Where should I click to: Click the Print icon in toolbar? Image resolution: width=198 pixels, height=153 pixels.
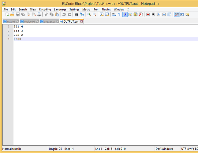tap(39, 14)
